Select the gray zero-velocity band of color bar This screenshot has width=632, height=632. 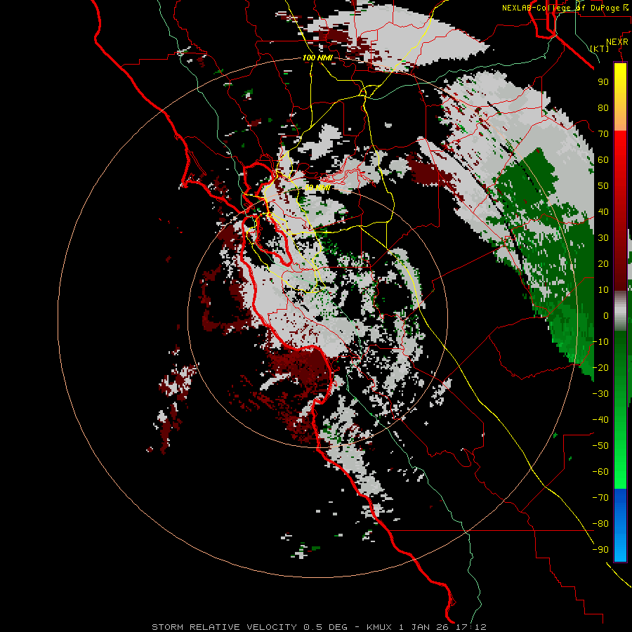(620, 311)
